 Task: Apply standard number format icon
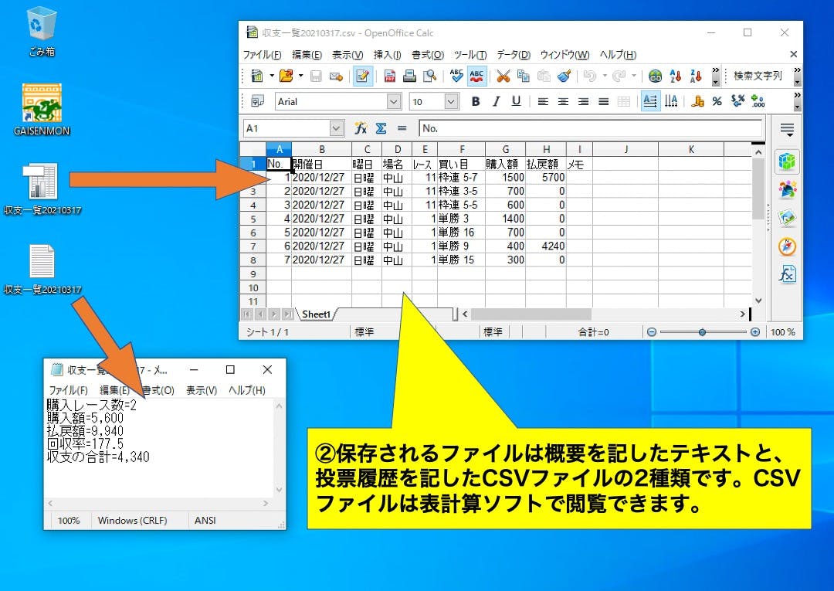click(737, 101)
